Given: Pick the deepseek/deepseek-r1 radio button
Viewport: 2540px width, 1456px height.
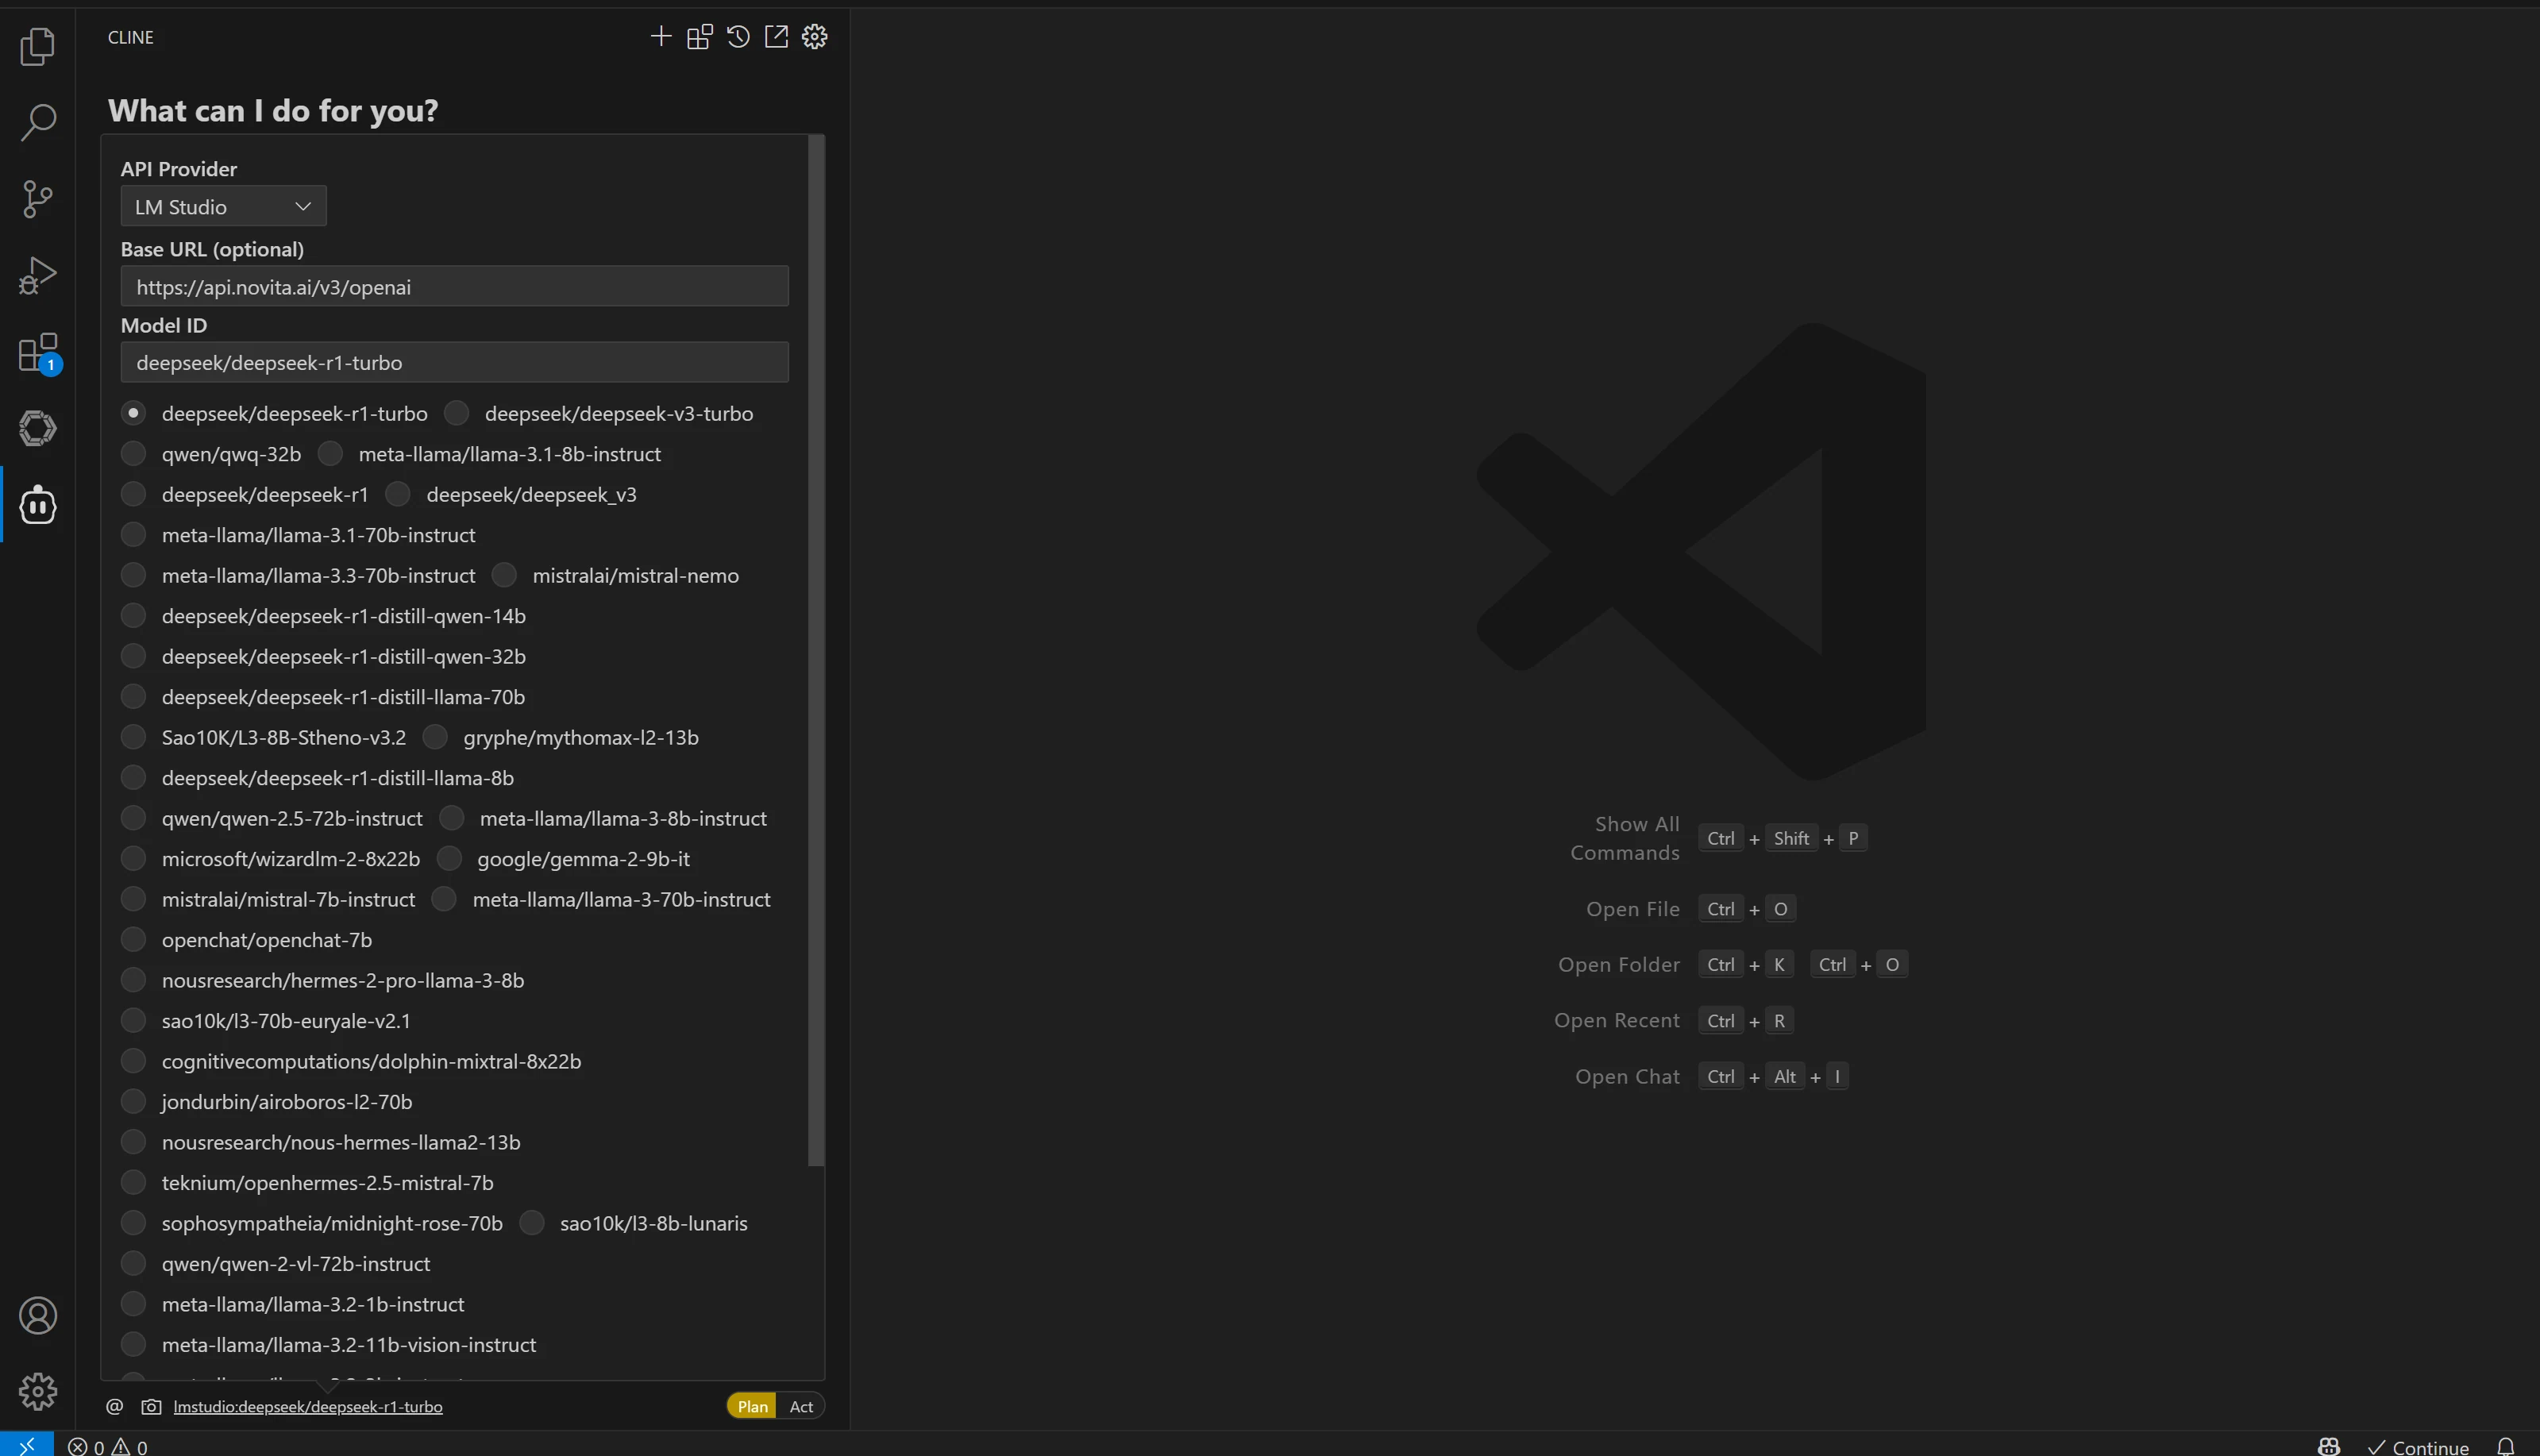Looking at the screenshot, I should point(133,494).
